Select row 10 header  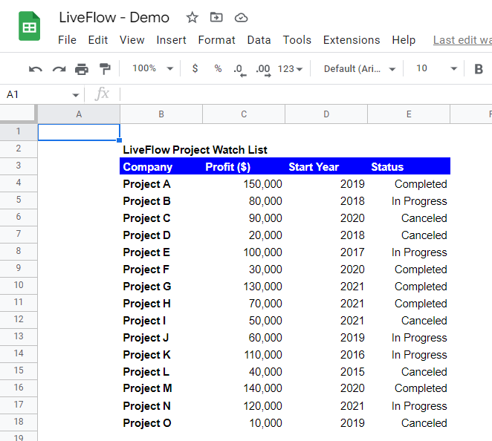(x=19, y=285)
